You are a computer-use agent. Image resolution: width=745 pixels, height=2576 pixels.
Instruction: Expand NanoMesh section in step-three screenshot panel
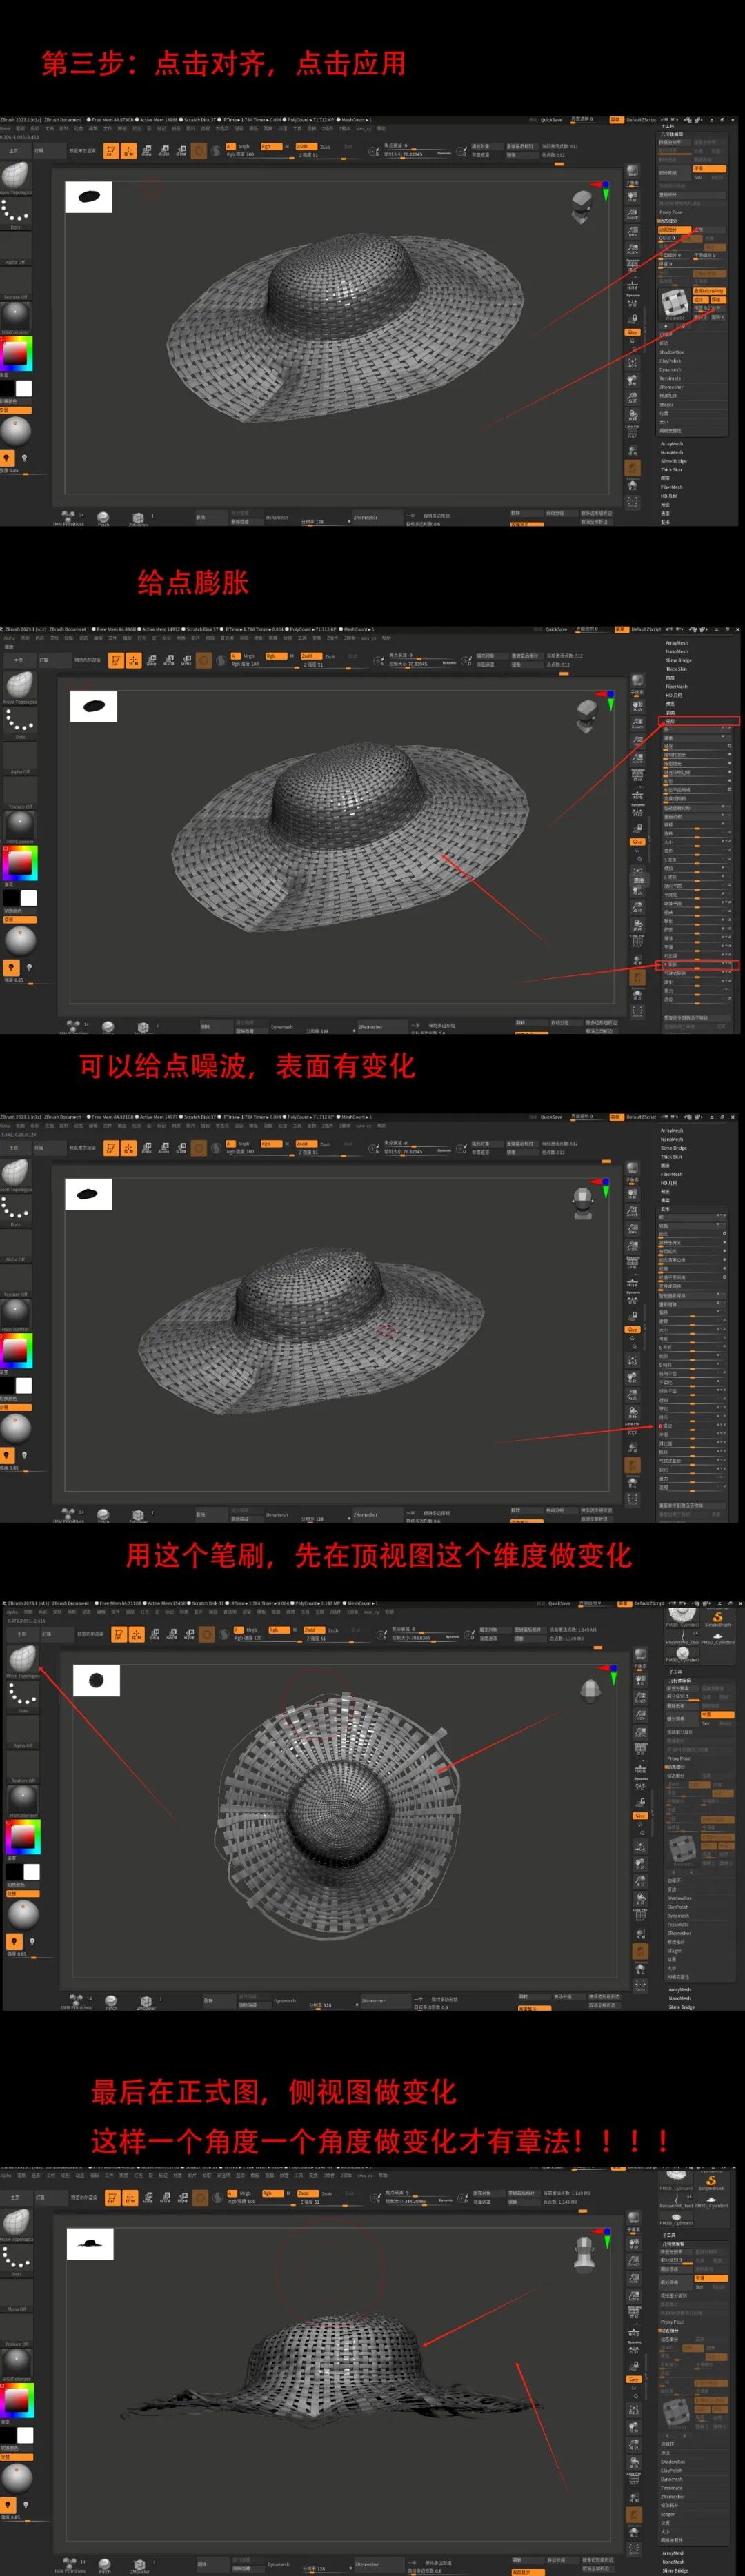click(671, 452)
